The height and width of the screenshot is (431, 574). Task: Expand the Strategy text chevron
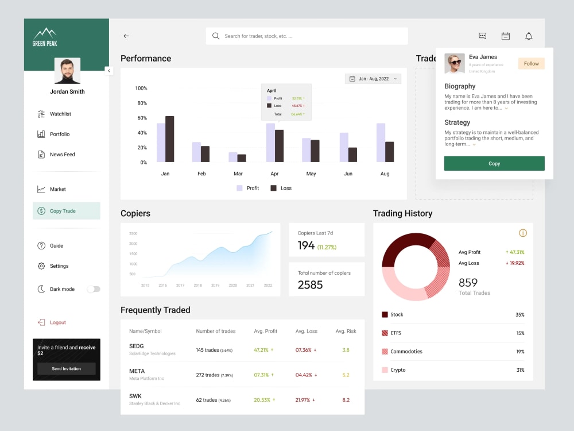474,145
